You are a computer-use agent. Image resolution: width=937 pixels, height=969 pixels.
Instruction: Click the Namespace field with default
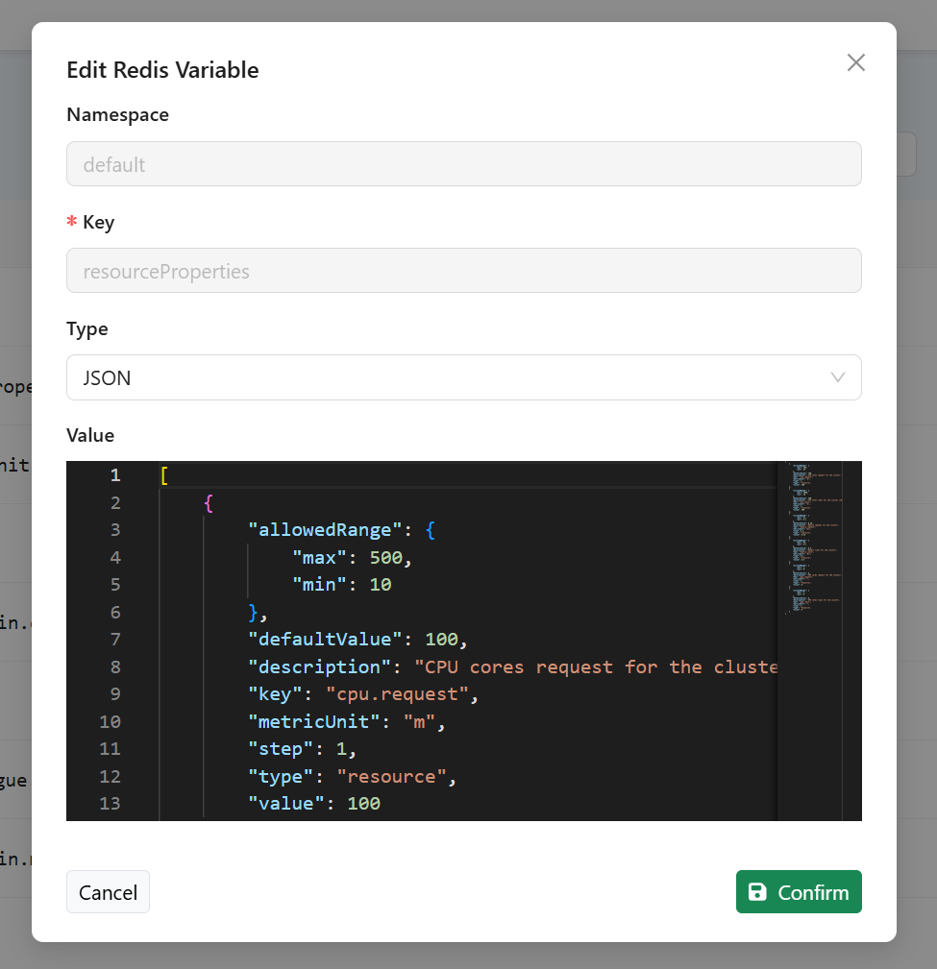464,164
